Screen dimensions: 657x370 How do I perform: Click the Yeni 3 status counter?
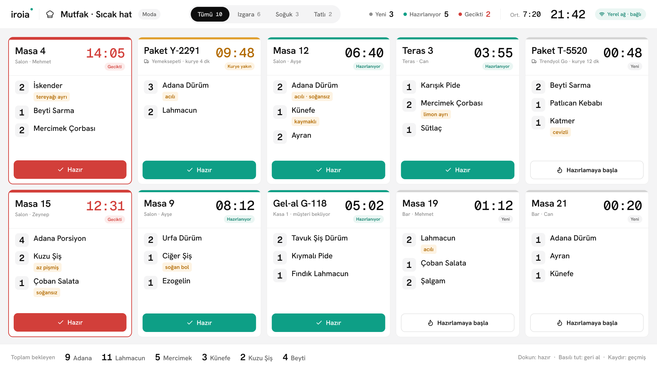click(381, 14)
